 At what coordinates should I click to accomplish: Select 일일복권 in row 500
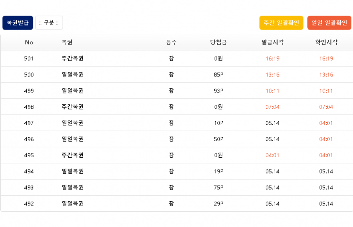[x=72, y=74]
